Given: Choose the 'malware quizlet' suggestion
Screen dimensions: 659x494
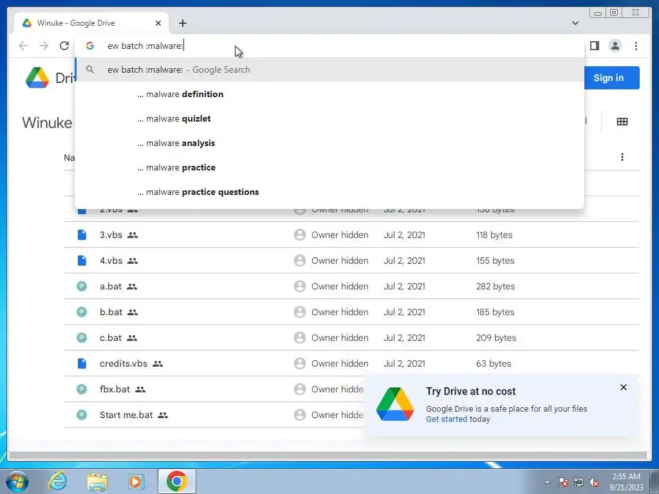Looking at the screenshot, I should (x=329, y=118).
